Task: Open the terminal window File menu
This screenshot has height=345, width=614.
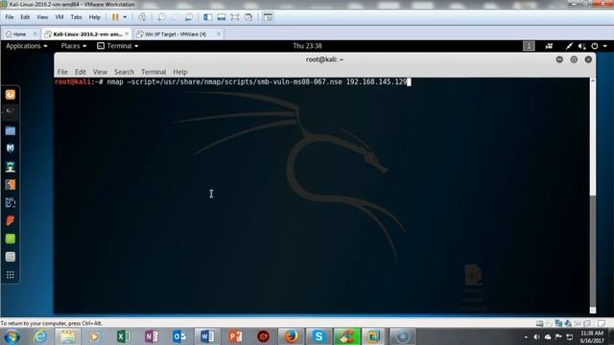Action: [62, 72]
